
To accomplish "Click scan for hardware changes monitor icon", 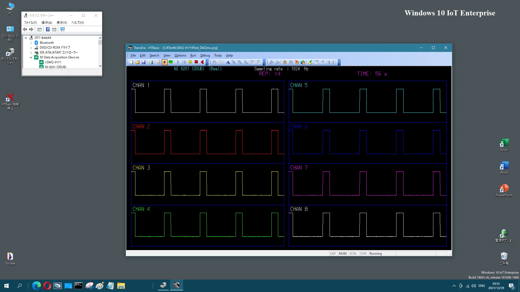I will [x=63, y=29].
